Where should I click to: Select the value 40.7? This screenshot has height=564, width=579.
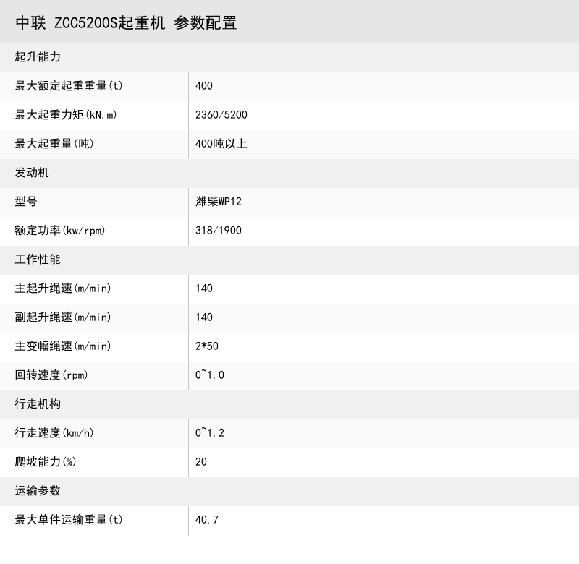click(x=207, y=520)
